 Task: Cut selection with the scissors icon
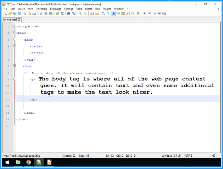(41, 14)
